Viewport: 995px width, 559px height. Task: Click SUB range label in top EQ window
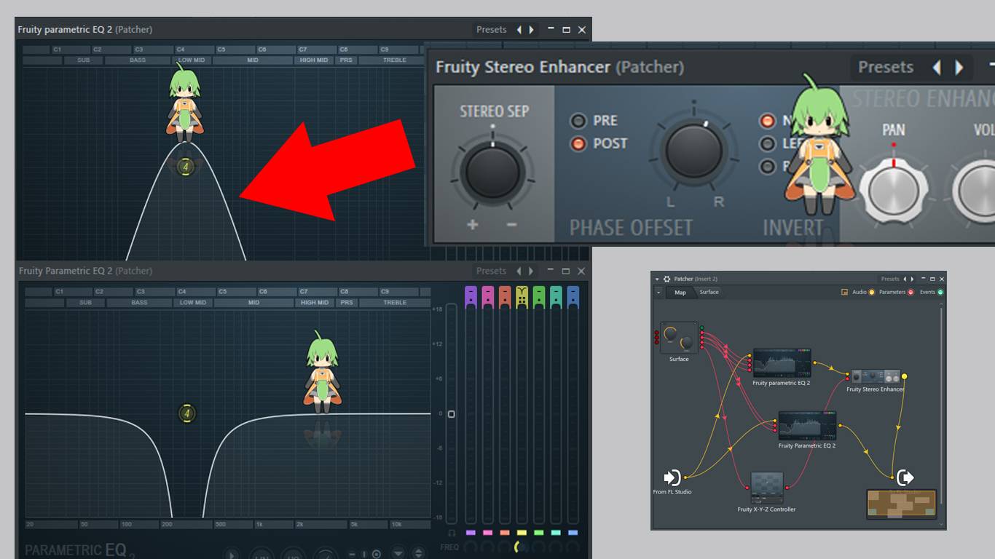[x=84, y=60]
